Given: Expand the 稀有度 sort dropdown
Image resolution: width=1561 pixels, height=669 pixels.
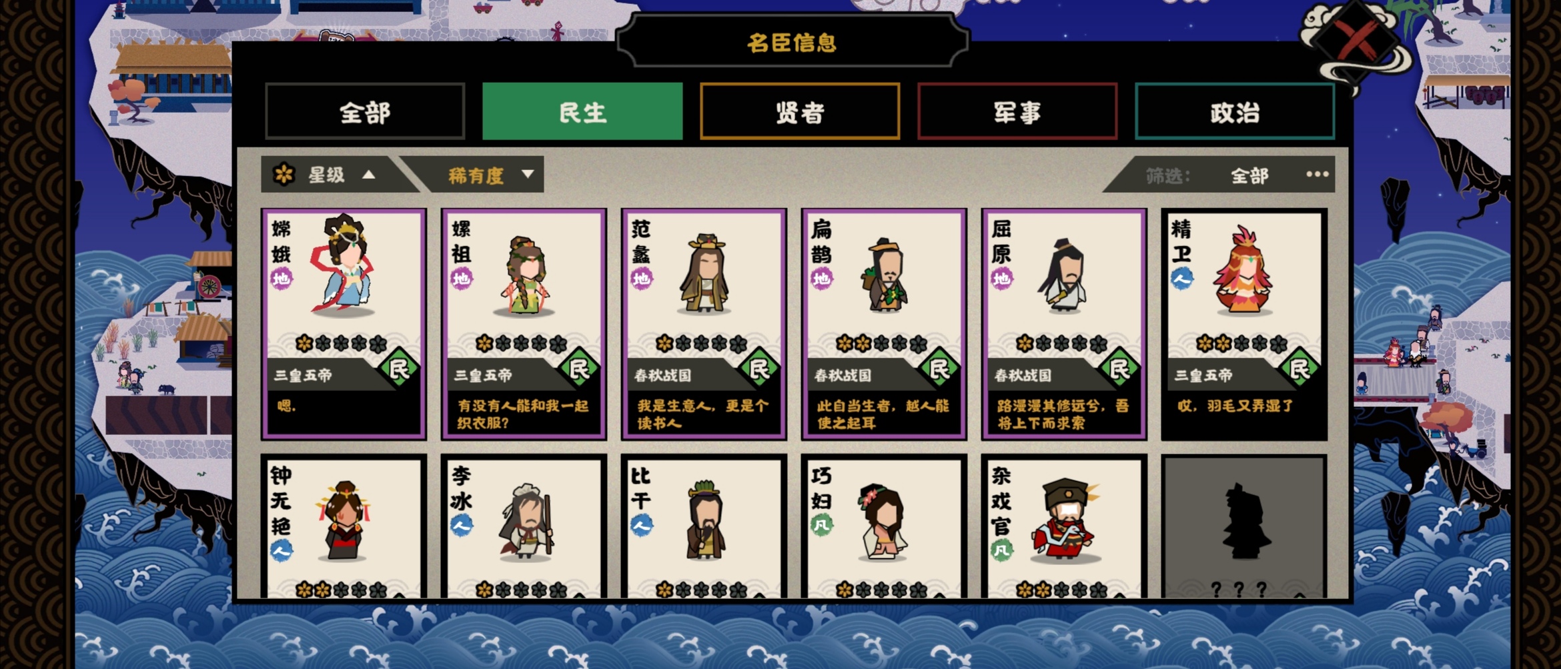Looking at the screenshot, I should [x=528, y=175].
